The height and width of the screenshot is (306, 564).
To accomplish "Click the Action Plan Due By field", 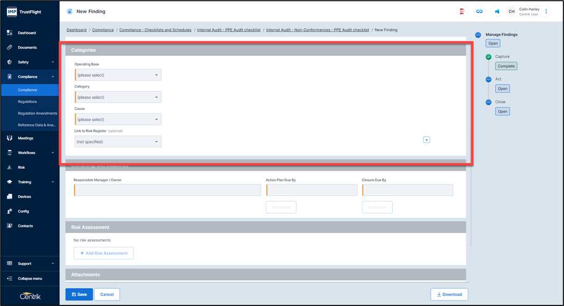I will 311,190.
